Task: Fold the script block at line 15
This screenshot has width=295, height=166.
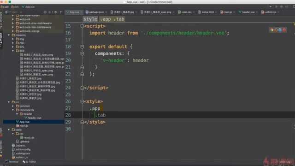Action: click(82, 26)
